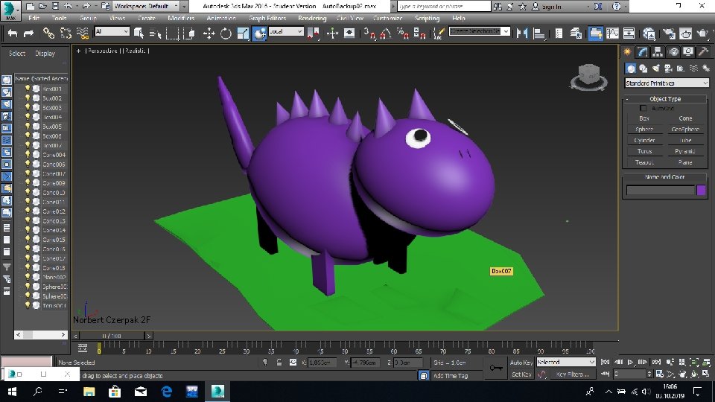Select the Rotate tool in main toolbar

(226, 33)
